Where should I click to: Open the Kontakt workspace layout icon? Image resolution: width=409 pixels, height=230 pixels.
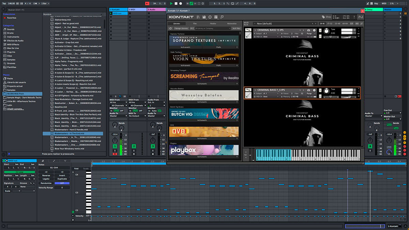tap(216, 17)
